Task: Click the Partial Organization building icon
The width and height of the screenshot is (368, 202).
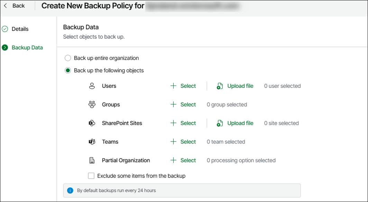Action: [92, 161]
